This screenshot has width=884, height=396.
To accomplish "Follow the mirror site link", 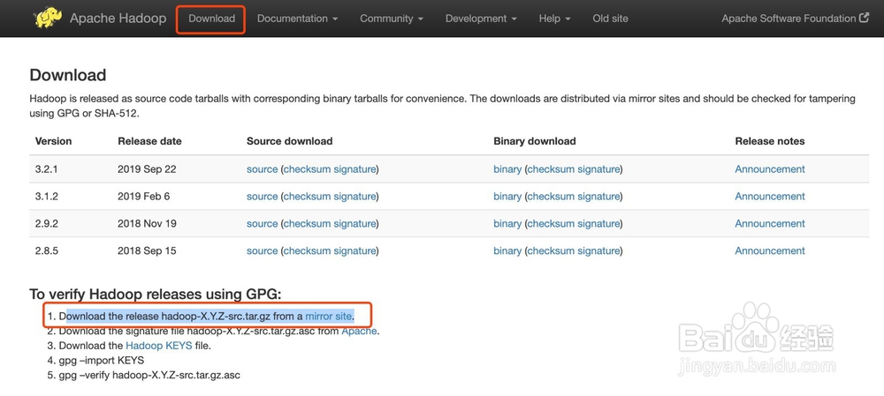I will (x=328, y=316).
